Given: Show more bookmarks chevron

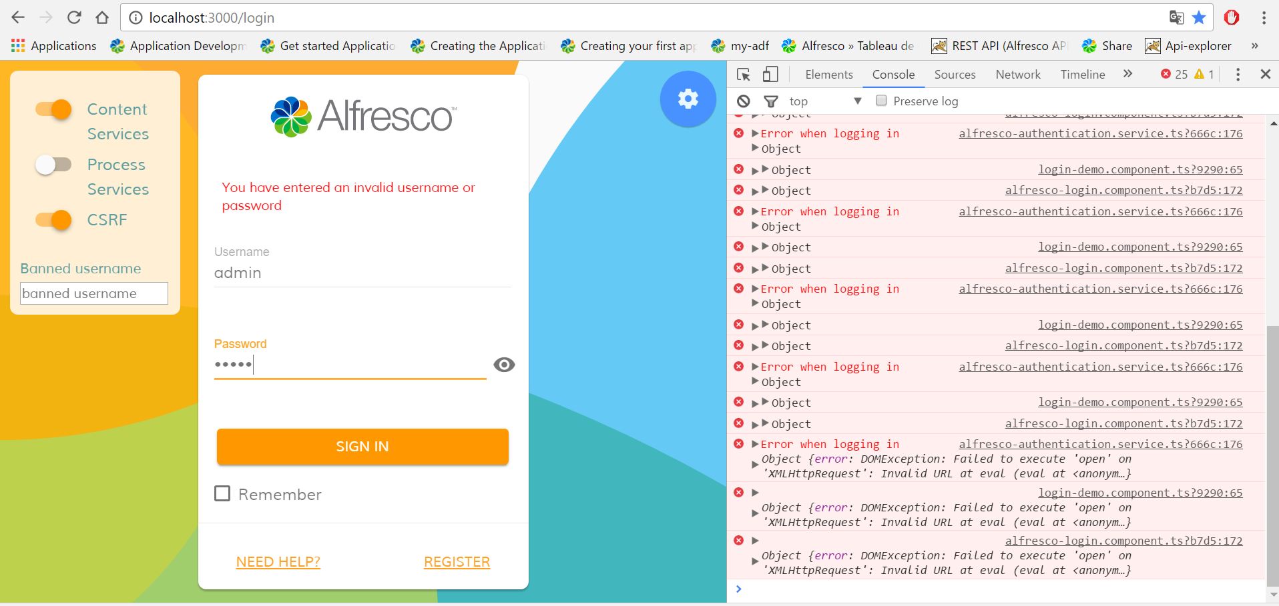Looking at the screenshot, I should pos(1254,45).
